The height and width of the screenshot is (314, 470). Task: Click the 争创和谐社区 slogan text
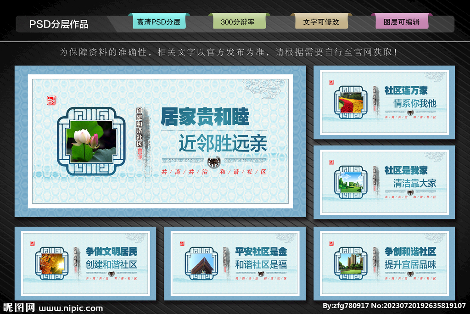pyautogui.click(x=410, y=251)
